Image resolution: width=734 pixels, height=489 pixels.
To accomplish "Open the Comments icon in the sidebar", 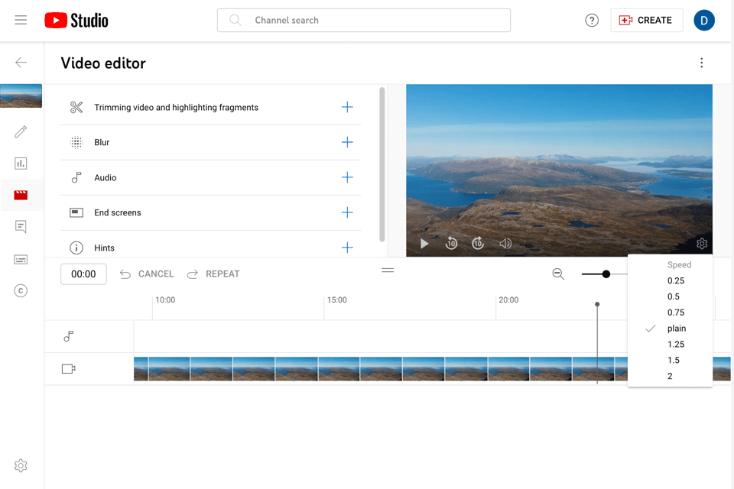I will click(x=21, y=227).
